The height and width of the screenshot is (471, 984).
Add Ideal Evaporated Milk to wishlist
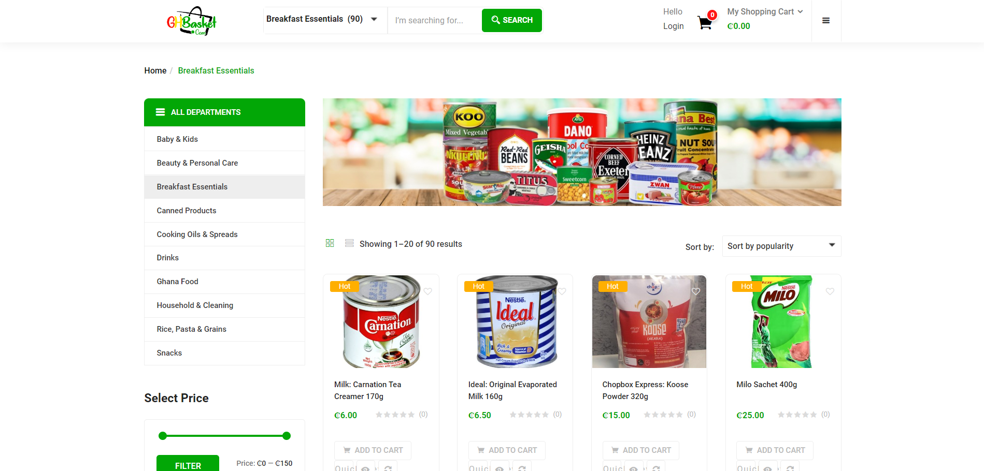(x=562, y=291)
